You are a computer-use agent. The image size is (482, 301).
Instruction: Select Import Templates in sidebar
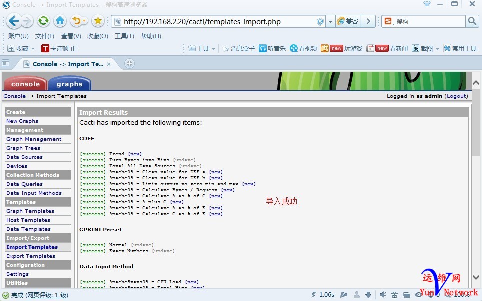32,247
